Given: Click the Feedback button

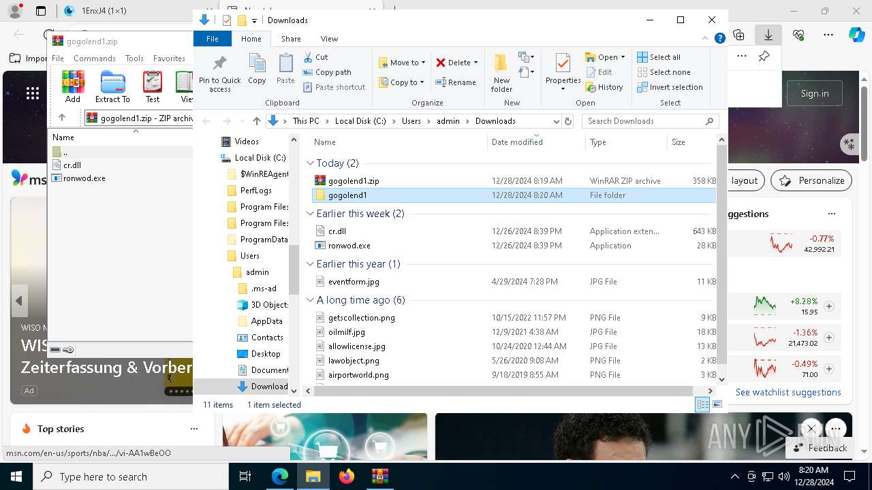Looking at the screenshot, I should pyautogui.click(x=820, y=448).
